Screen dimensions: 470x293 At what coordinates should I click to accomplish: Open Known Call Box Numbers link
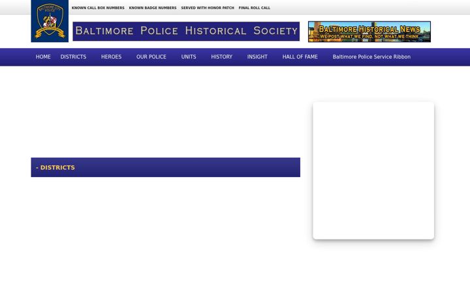coord(98,8)
